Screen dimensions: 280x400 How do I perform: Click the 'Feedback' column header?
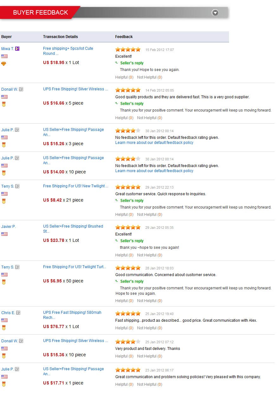tap(124, 37)
